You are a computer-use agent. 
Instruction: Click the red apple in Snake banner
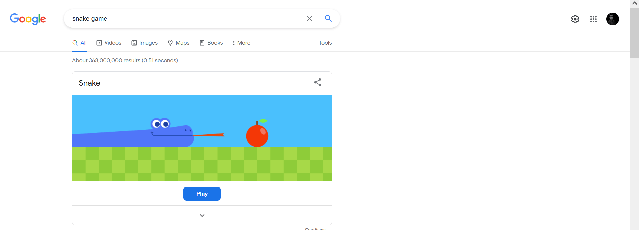tap(257, 133)
